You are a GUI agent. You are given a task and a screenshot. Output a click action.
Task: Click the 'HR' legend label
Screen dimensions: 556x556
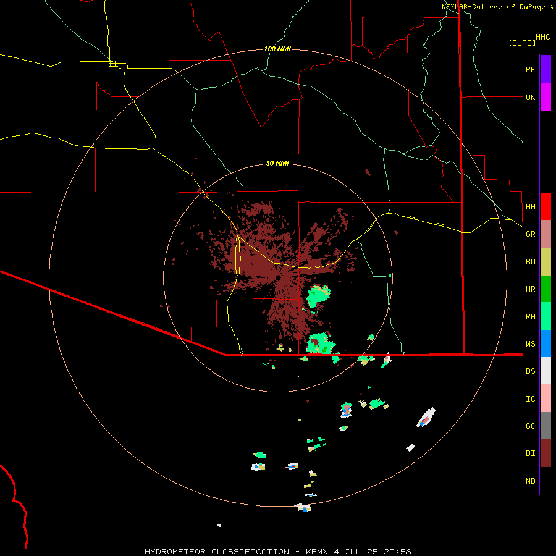coord(530,289)
